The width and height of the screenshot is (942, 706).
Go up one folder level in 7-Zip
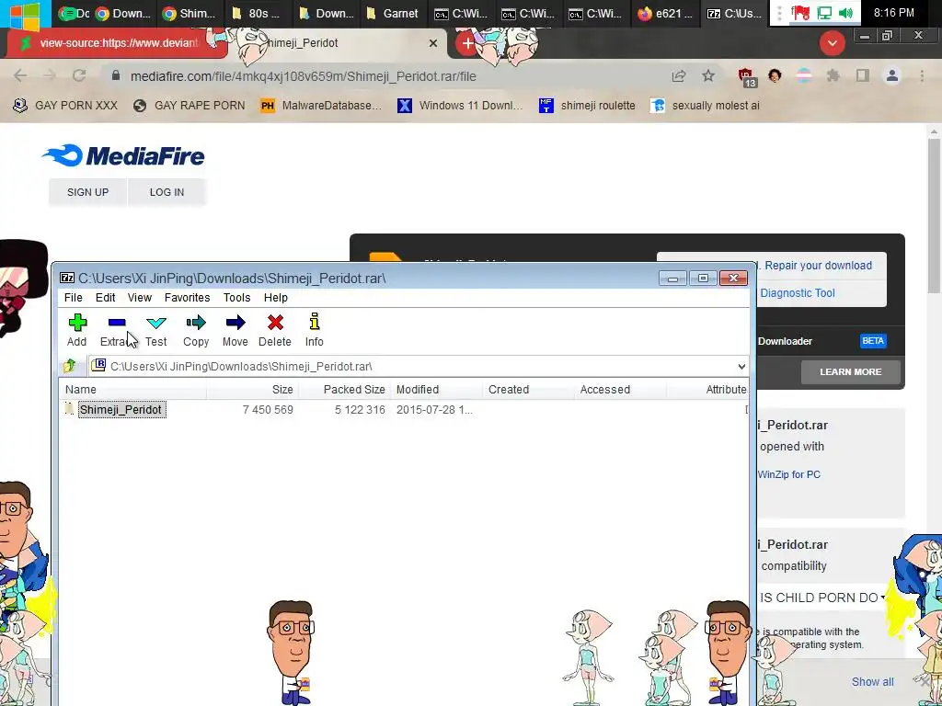[x=70, y=366]
